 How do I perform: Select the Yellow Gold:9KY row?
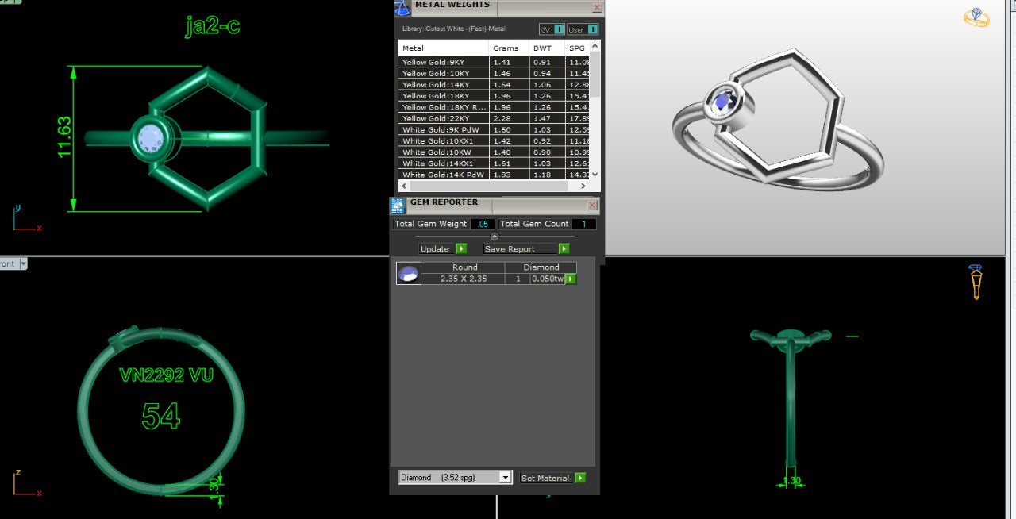495,62
